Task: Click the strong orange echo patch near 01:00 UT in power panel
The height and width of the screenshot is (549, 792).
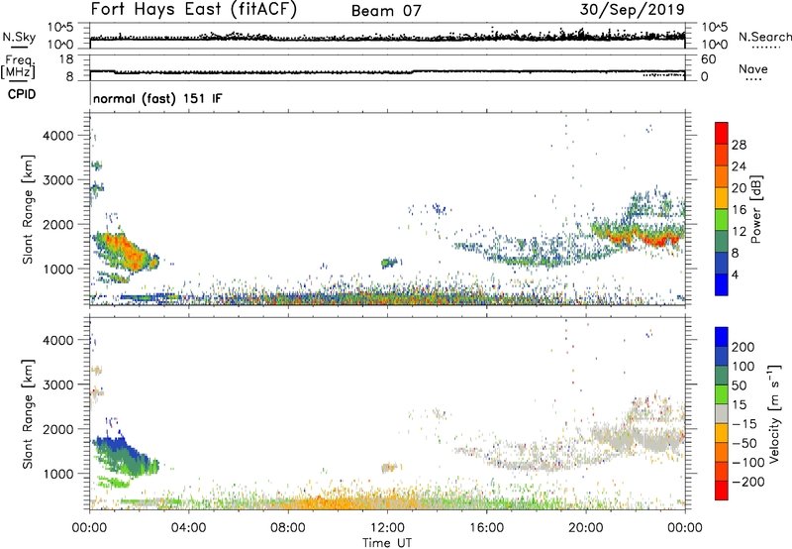Action: click(x=127, y=251)
